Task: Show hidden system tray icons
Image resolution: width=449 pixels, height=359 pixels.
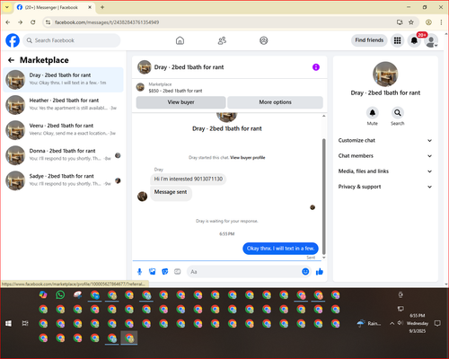Action: click(392, 323)
